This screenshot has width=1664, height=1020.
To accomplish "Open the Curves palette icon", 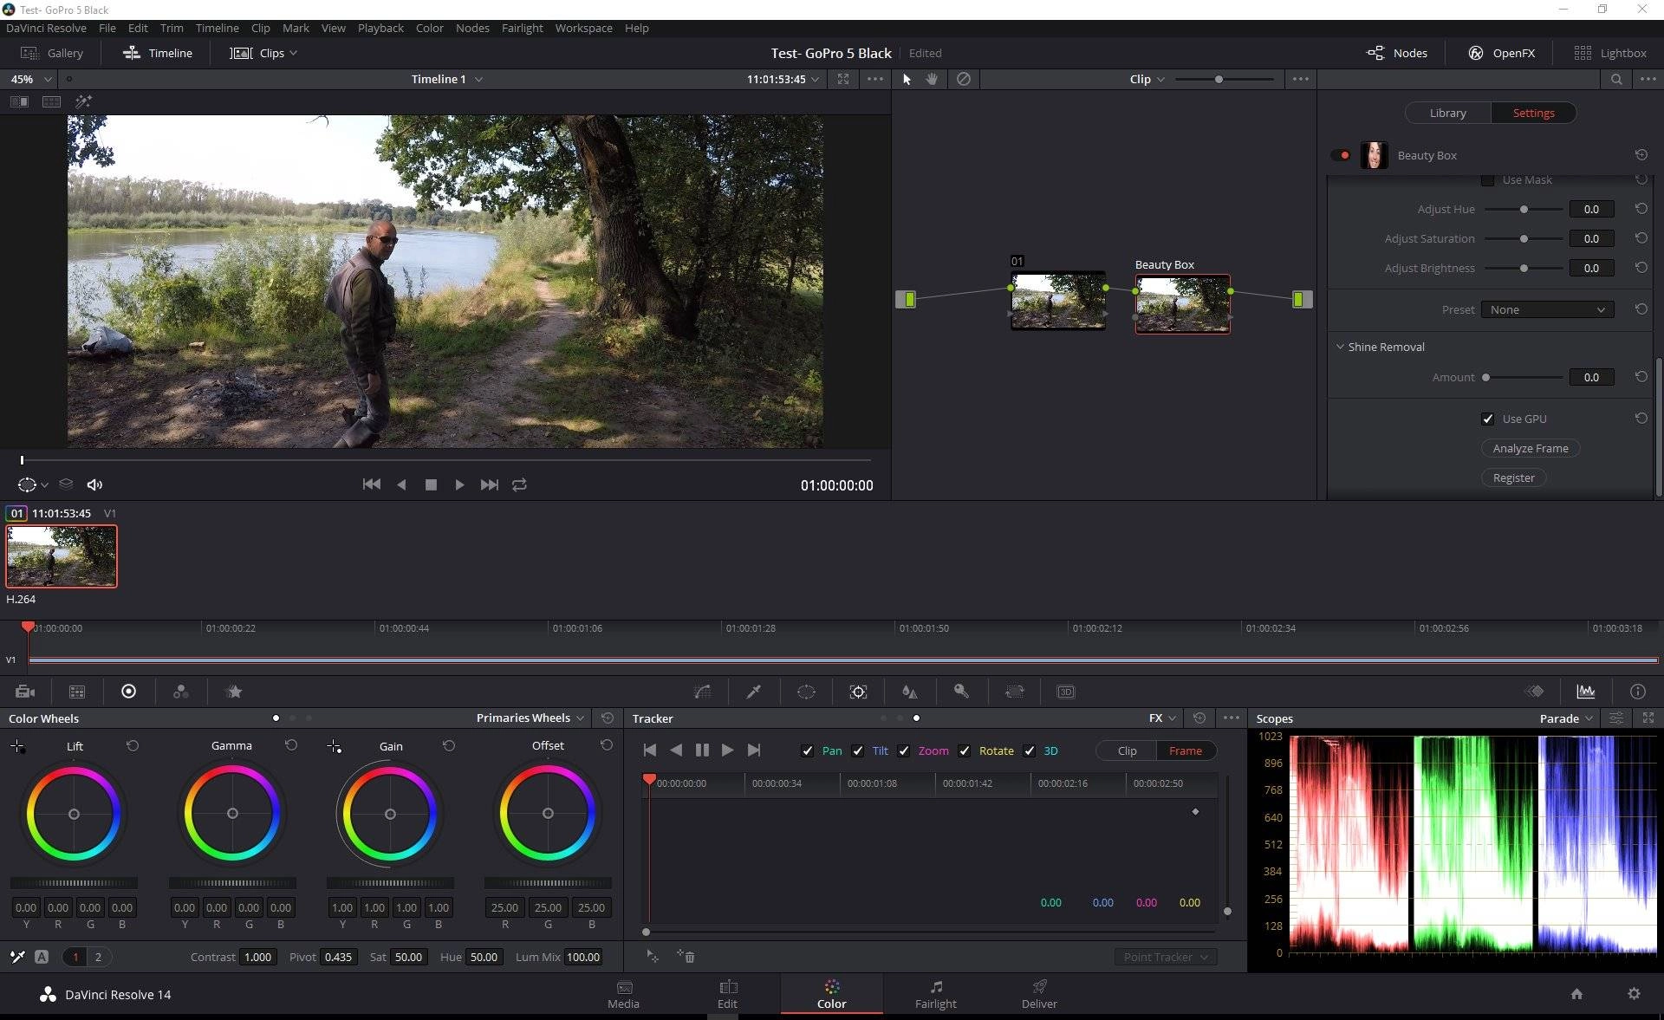I will coord(702,692).
